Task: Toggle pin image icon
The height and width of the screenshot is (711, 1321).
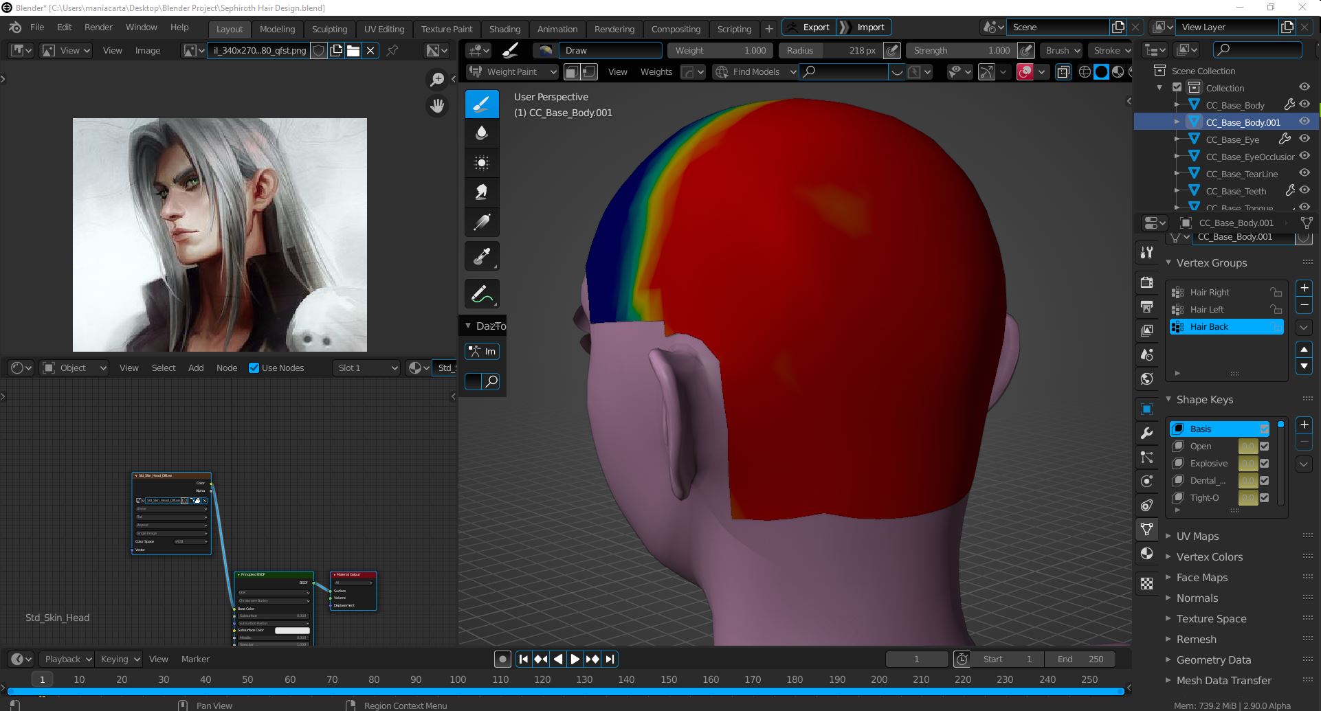Action: (392, 50)
